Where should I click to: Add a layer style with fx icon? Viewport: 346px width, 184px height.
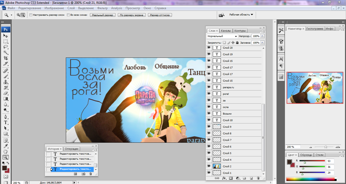click(x=224, y=178)
